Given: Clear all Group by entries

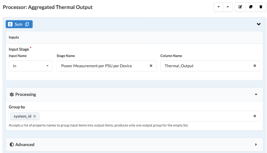Looking at the screenshot, I should click(255, 116).
